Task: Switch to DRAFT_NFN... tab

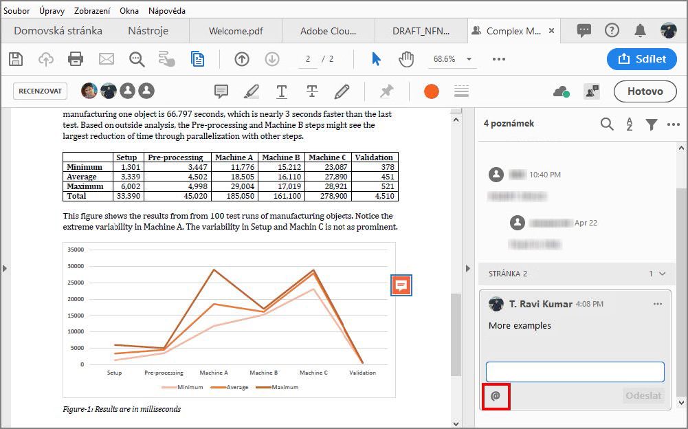Action: pyautogui.click(x=421, y=31)
